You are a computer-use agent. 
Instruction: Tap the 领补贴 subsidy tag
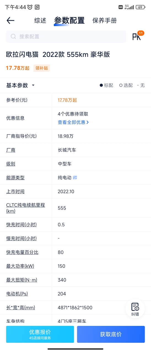click(x=42, y=68)
